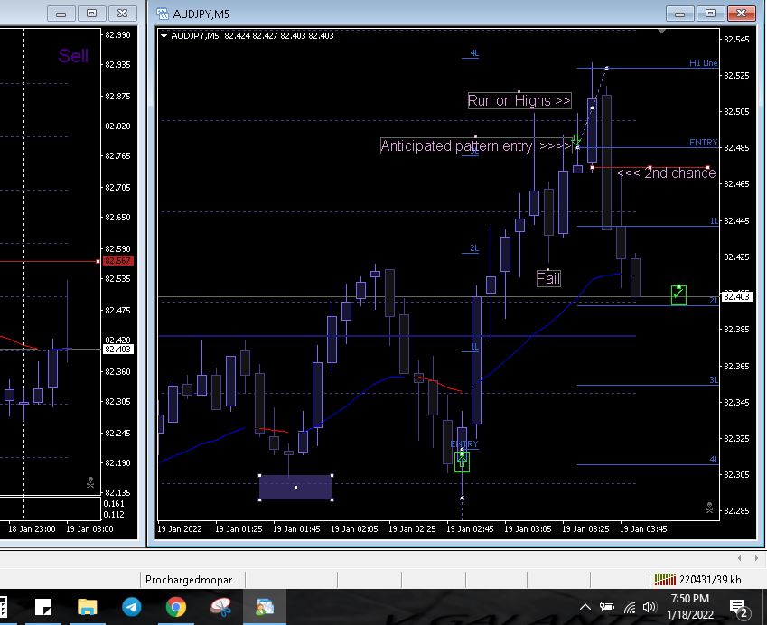Click the ENTRY label near 82.485
This screenshot has height=625, width=767.
tap(703, 143)
